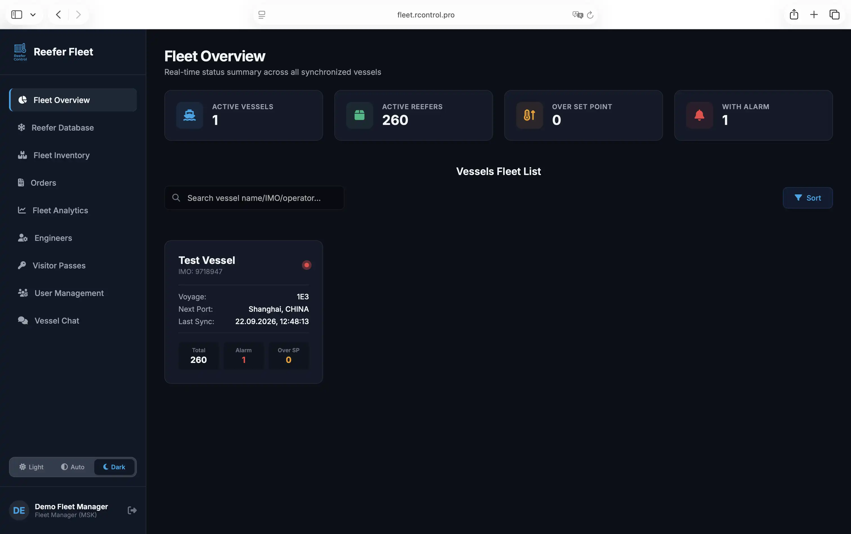
Task: Open Vessel Chat
Action: coord(73,320)
